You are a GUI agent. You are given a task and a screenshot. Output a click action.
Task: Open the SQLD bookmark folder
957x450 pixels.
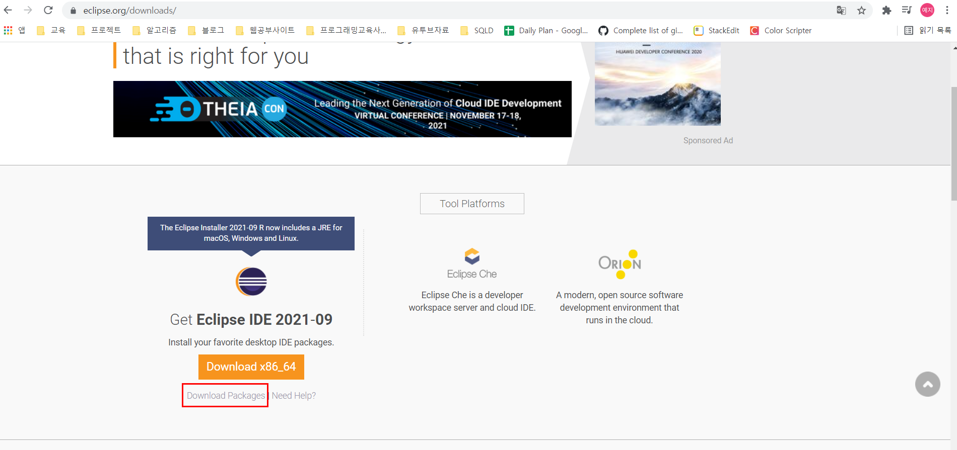coord(476,30)
